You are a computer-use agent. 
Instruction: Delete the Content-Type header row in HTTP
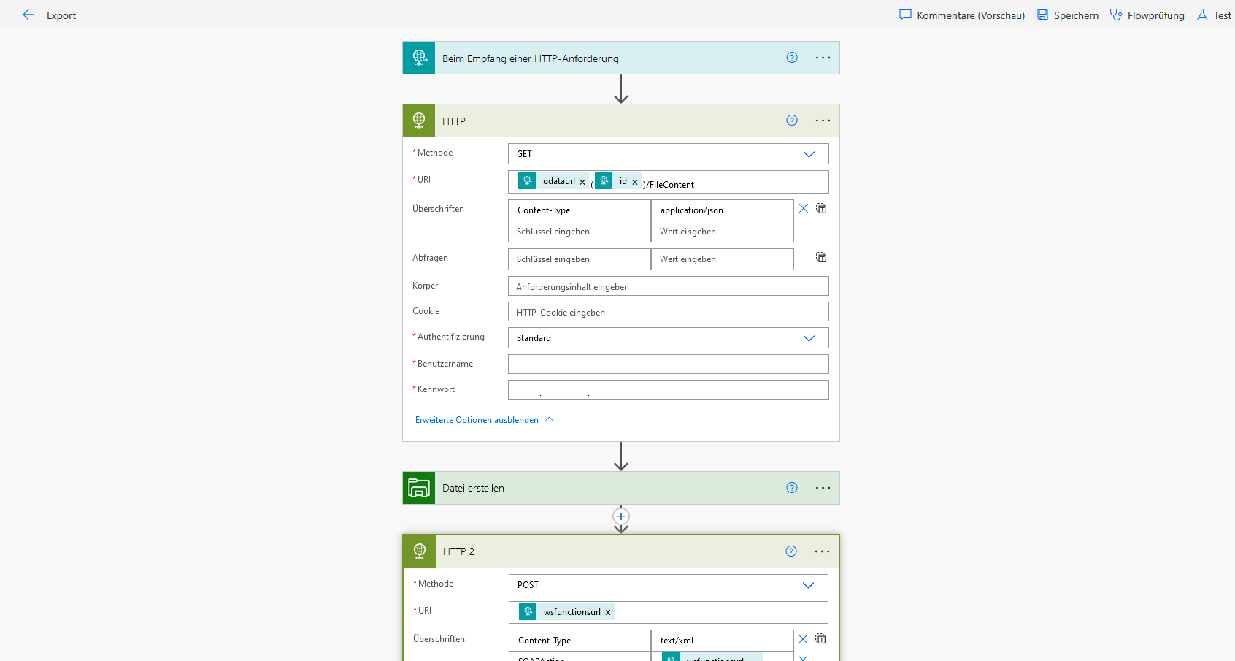click(x=804, y=209)
